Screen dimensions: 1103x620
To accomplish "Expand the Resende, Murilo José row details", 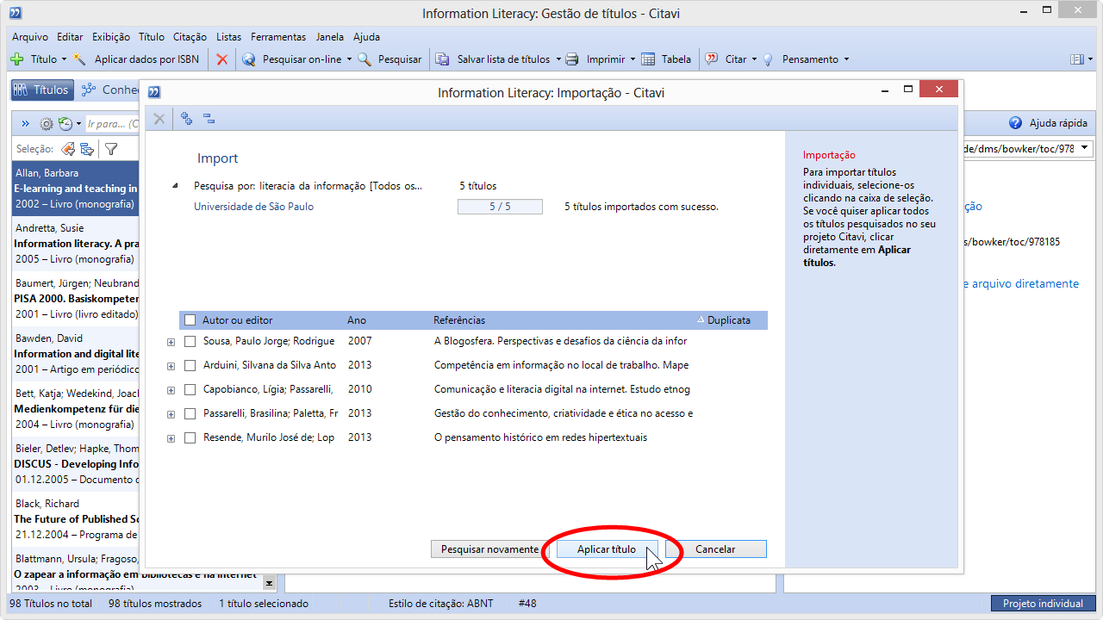I will [171, 438].
